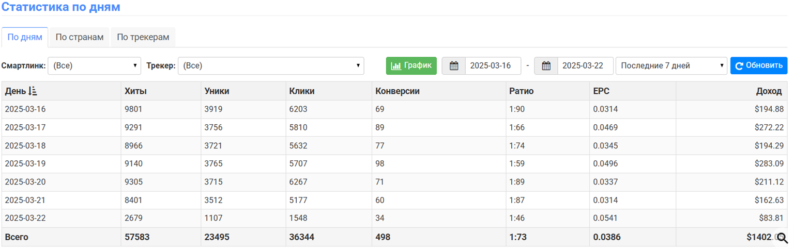Screen dimensions: 794x249
Task: Select the 2025-03-19 table row date
Action: (25, 164)
